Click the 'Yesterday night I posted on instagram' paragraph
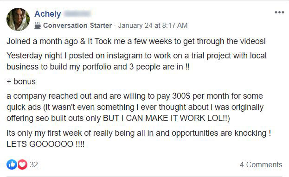289x177 pixels. pos(136,61)
